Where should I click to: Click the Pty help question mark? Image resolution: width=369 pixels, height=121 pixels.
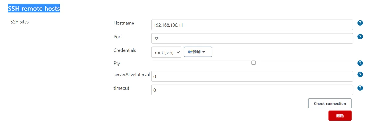tap(360, 63)
